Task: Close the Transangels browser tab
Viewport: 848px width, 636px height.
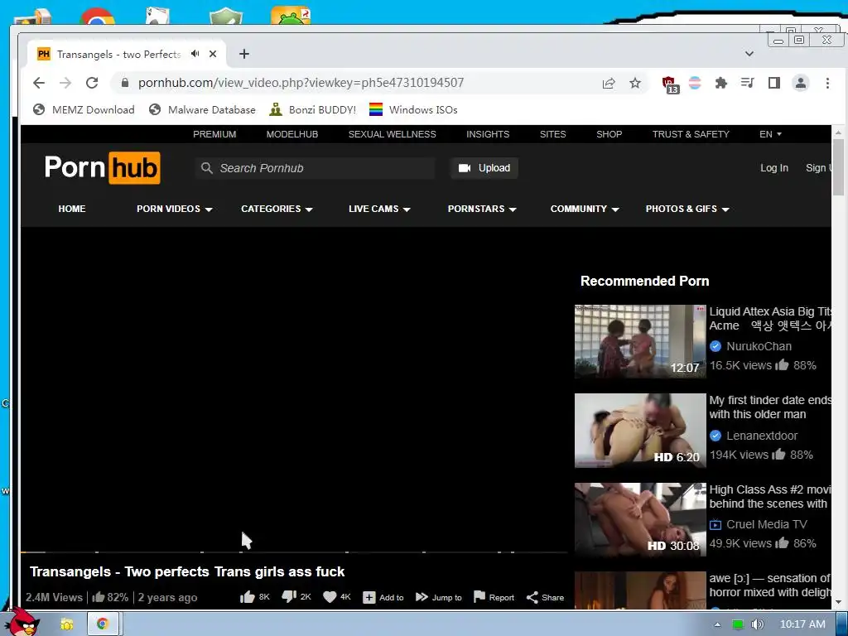Action: point(213,54)
